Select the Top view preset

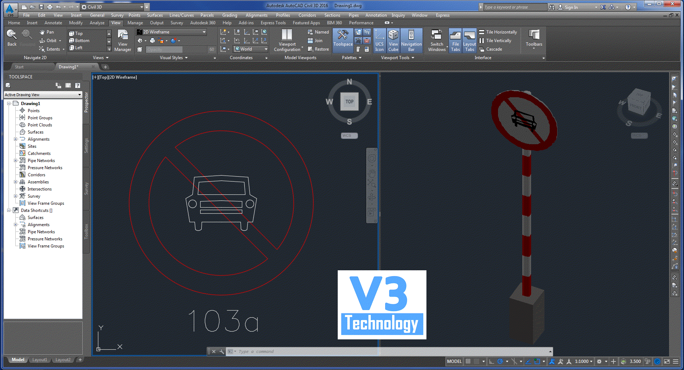(x=76, y=33)
